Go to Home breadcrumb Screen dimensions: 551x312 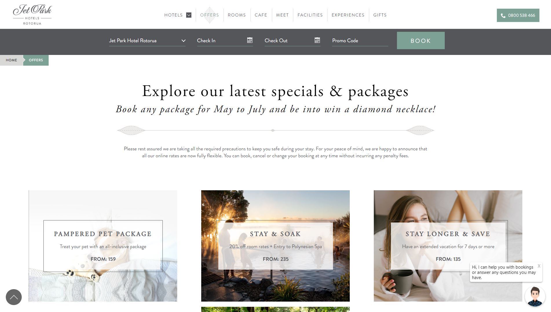pos(12,60)
